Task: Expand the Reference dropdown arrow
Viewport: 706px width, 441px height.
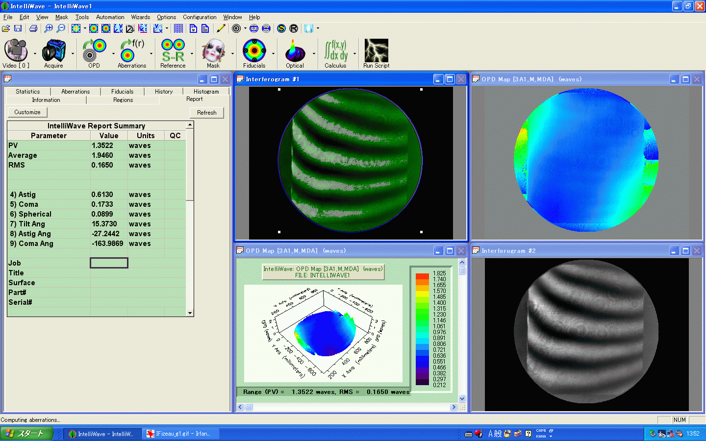Action: (192, 54)
